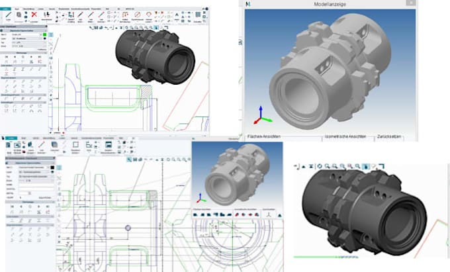Image resolution: width=450 pixels, height=272 pixels.
Task: Open the teal file tab in top-left window
Action: tap(5, 9)
